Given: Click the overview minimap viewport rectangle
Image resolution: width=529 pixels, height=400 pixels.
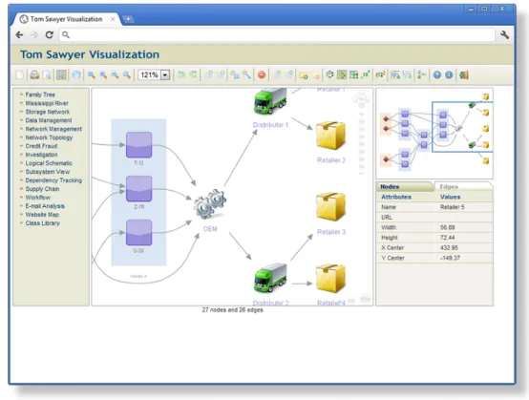Looking at the screenshot, I should (462, 127).
